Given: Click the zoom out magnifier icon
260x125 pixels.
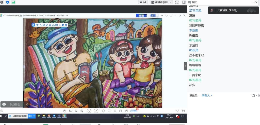Looking at the screenshot, I should 82,111.
